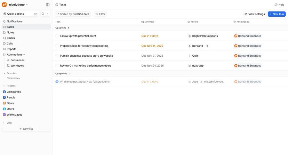The image size is (288, 155).
Task: Expand the Automations chevron
Action: coord(24,55)
